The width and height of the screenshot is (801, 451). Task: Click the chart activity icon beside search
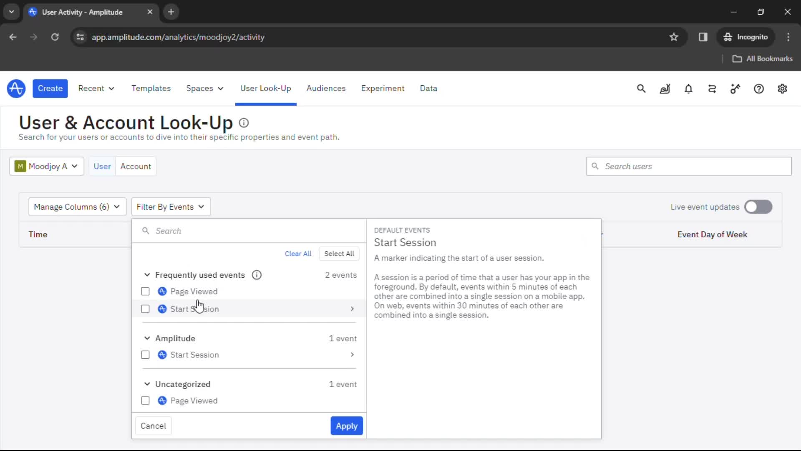665,89
